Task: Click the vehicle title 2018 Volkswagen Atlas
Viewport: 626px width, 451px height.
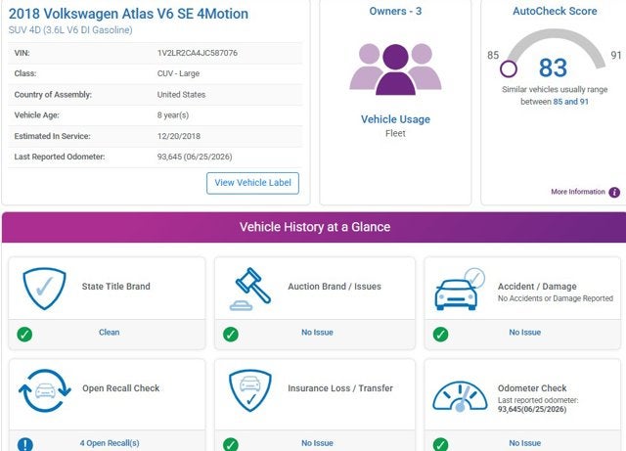Action: click(x=128, y=14)
